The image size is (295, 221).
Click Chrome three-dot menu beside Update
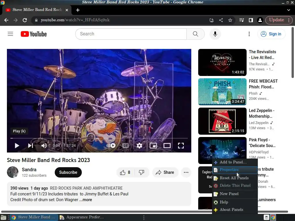289,20
